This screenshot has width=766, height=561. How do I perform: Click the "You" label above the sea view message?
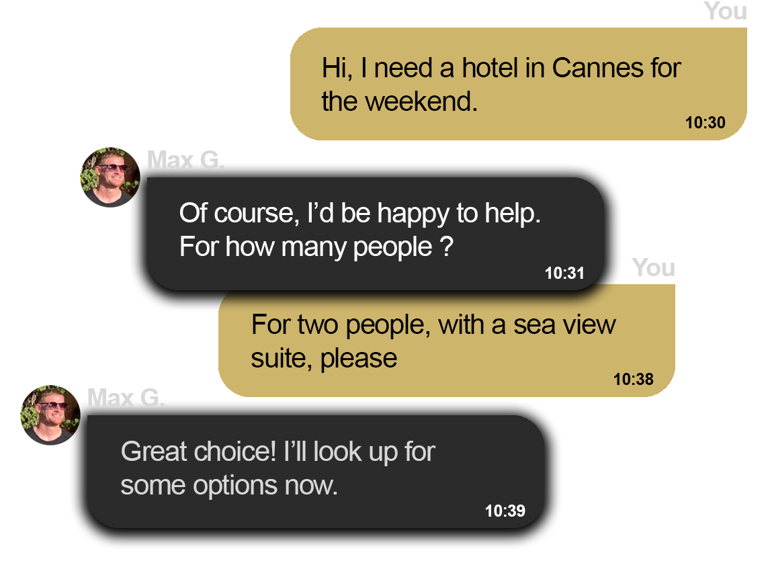pyautogui.click(x=652, y=268)
